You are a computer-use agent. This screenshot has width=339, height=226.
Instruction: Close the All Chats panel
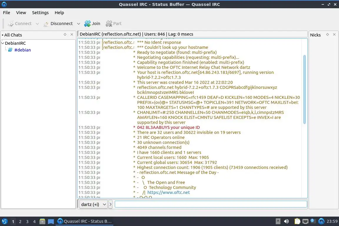pos(72,34)
